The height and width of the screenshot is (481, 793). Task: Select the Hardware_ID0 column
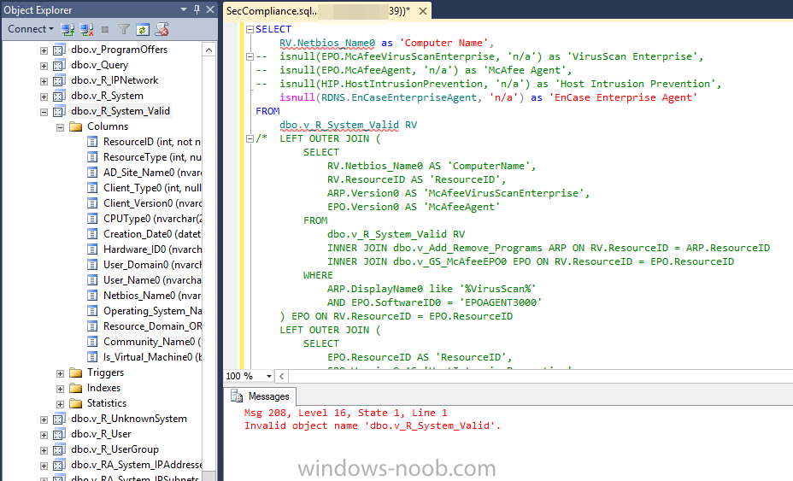pyautogui.click(x=152, y=249)
